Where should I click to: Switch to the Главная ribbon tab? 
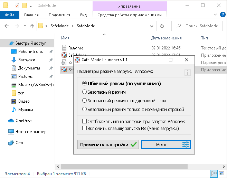tap(31, 15)
